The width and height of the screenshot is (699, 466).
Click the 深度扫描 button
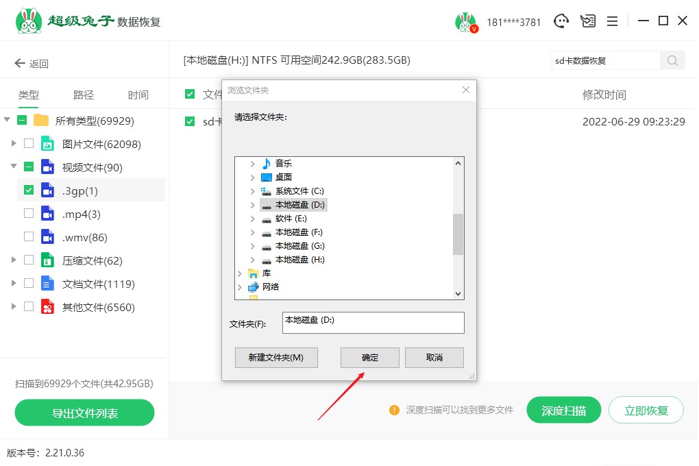click(x=563, y=410)
